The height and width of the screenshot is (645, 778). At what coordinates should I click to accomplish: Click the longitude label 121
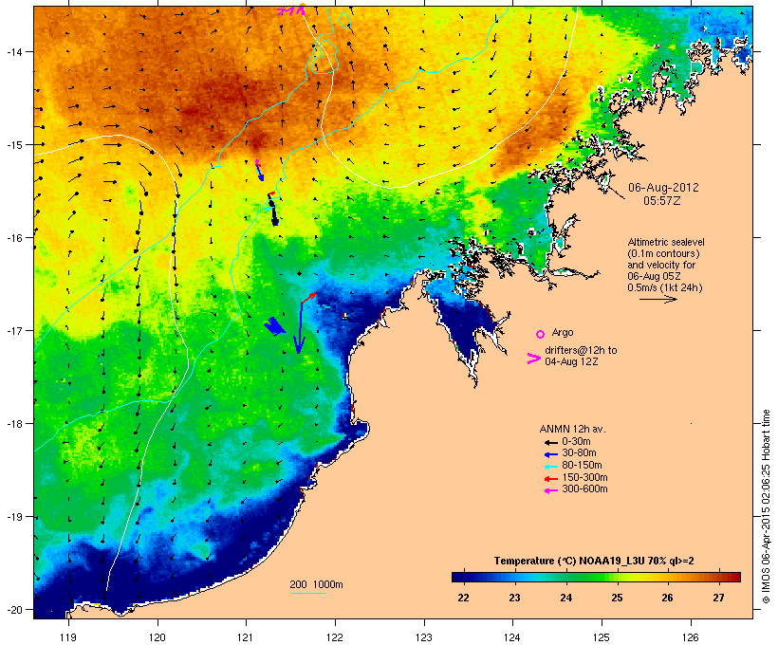(246, 637)
